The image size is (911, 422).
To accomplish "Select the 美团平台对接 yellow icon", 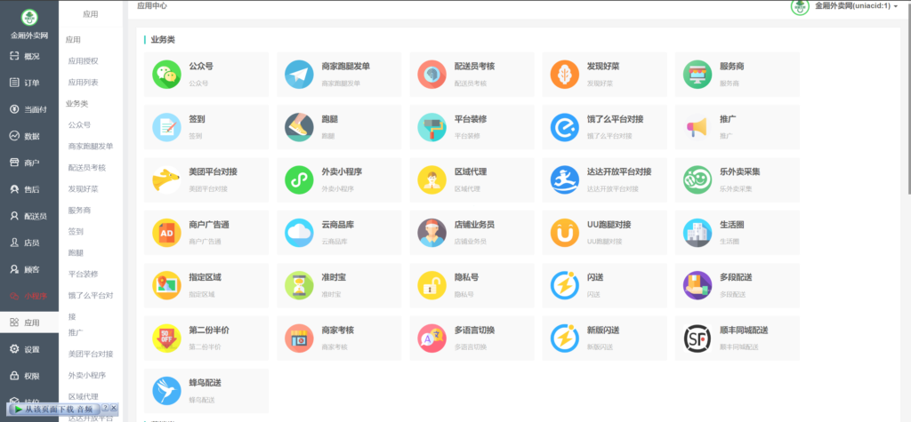I will coord(166,180).
